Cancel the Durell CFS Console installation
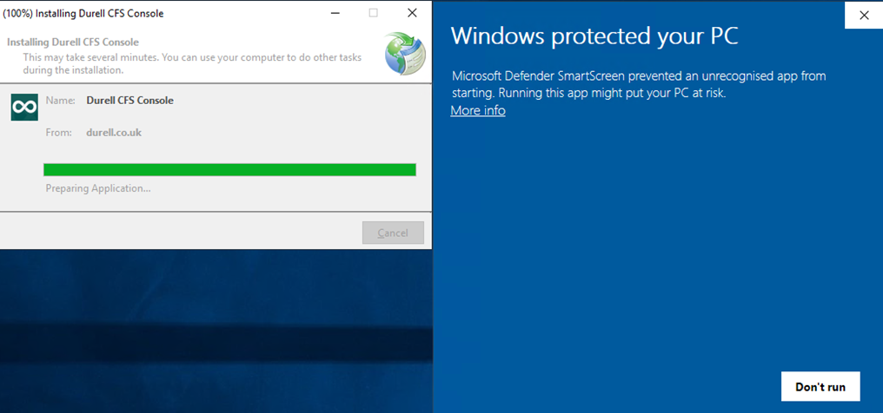Viewport: 883px width, 413px height. tap(393, 233)
